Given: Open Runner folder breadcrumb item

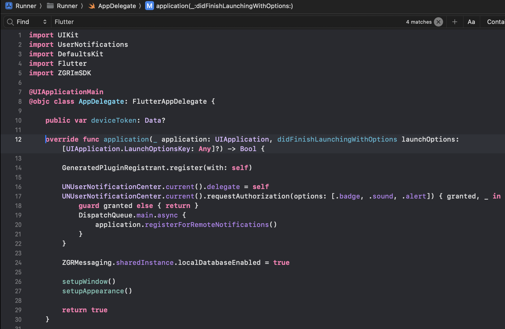Looking at the screenshot, I should pos(67,6).
